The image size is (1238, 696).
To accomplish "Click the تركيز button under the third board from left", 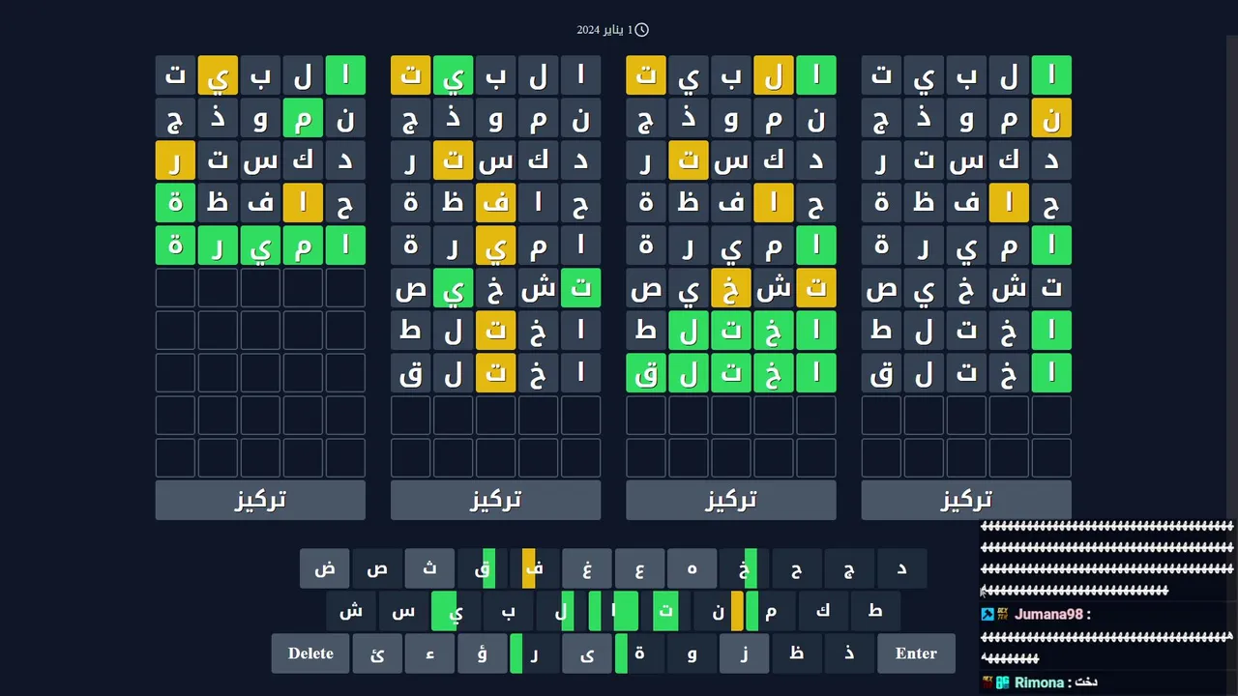I will point(731,500).
